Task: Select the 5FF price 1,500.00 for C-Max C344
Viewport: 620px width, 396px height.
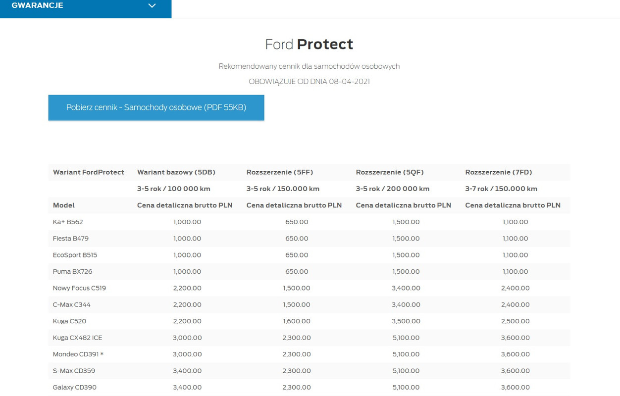Action: (x=297, y=304)
